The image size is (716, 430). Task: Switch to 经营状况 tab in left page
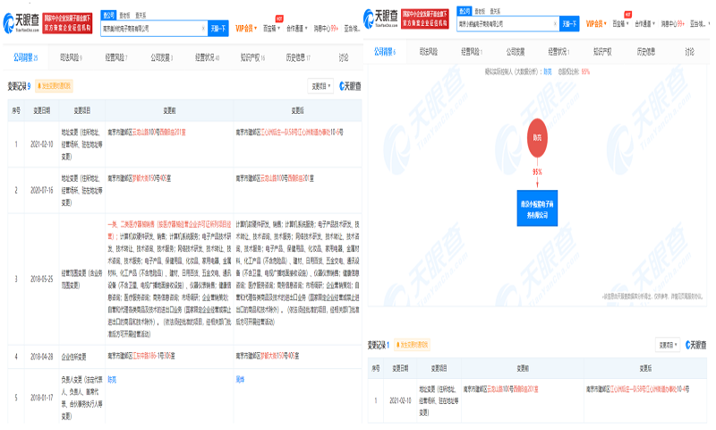[208, 57]
